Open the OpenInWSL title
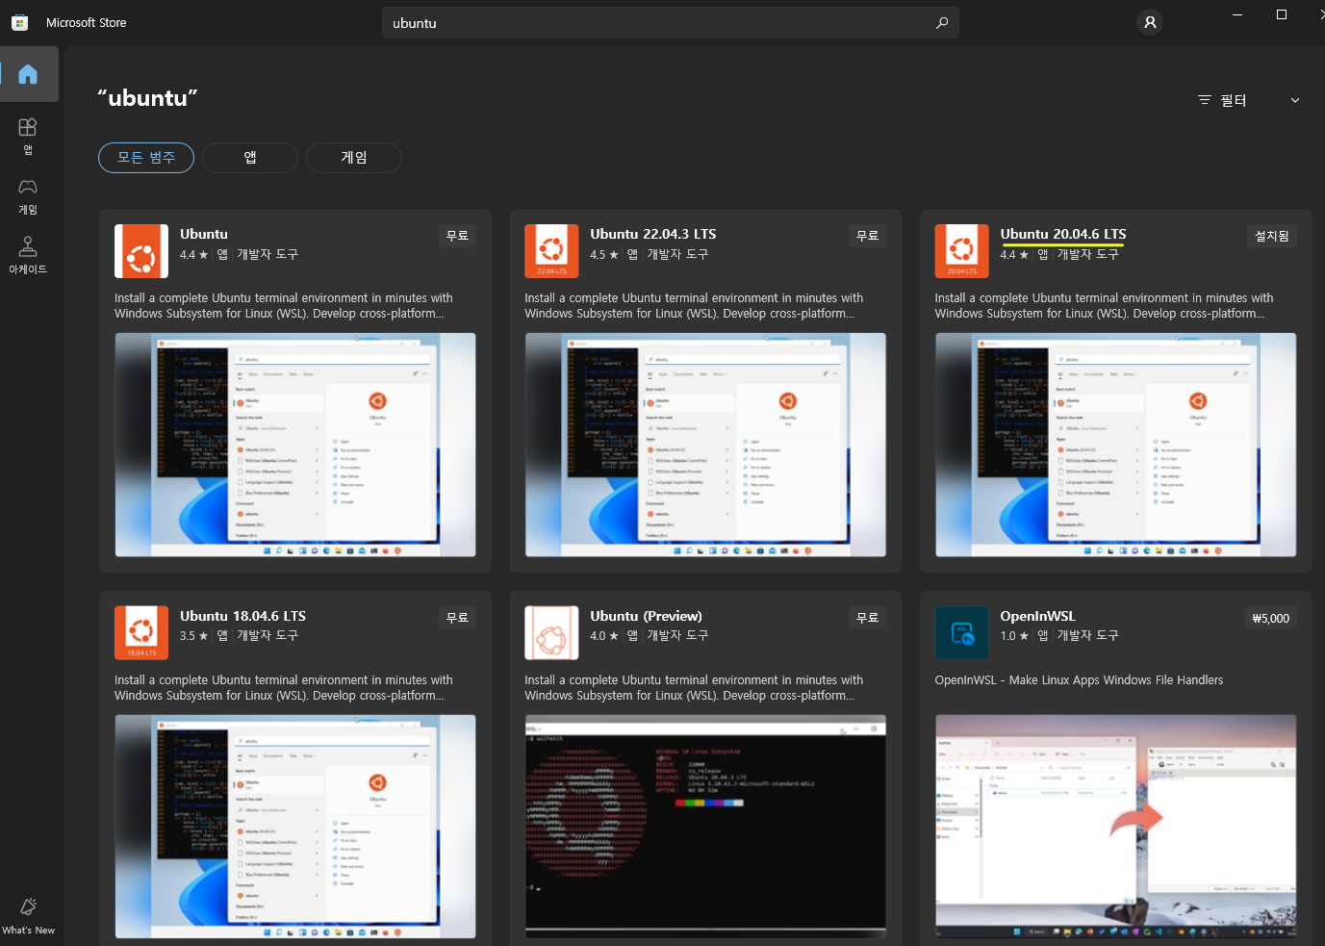 click(1037, 616)
